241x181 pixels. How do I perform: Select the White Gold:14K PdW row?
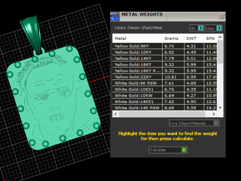[165, 108]
